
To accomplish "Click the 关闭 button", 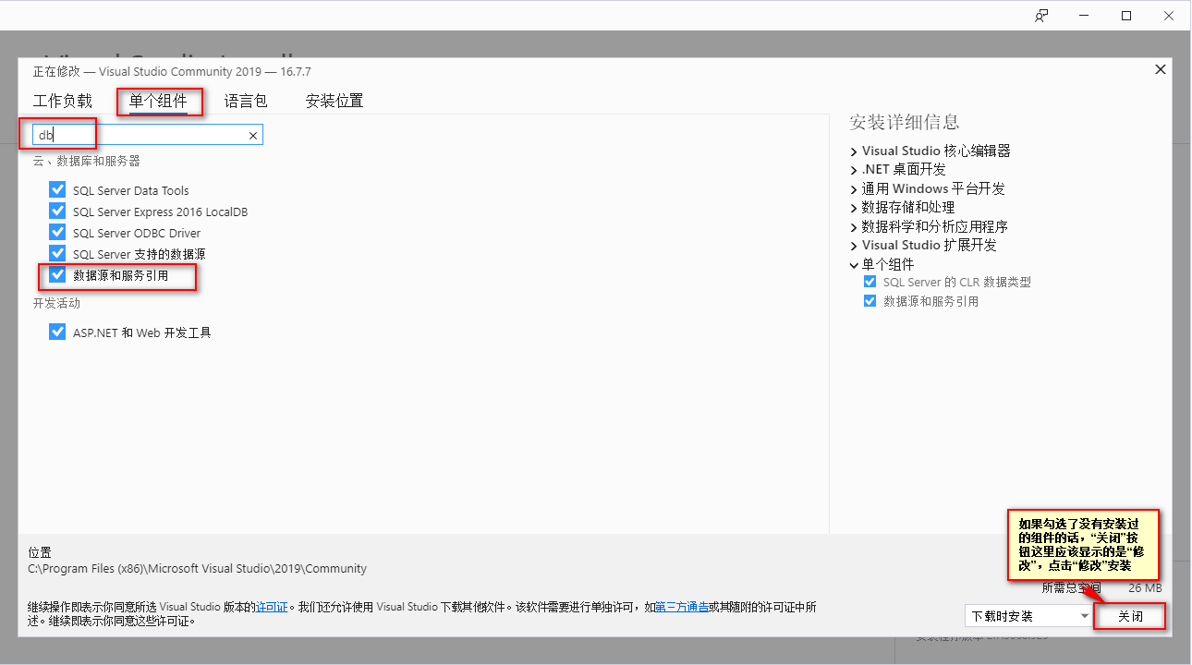I will click(1130, 616).
